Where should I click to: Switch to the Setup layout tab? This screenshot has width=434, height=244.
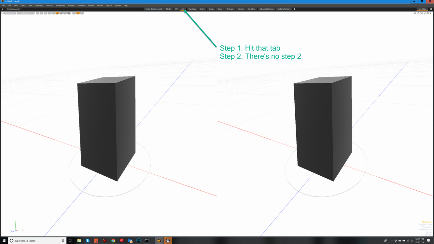point(211,9)
